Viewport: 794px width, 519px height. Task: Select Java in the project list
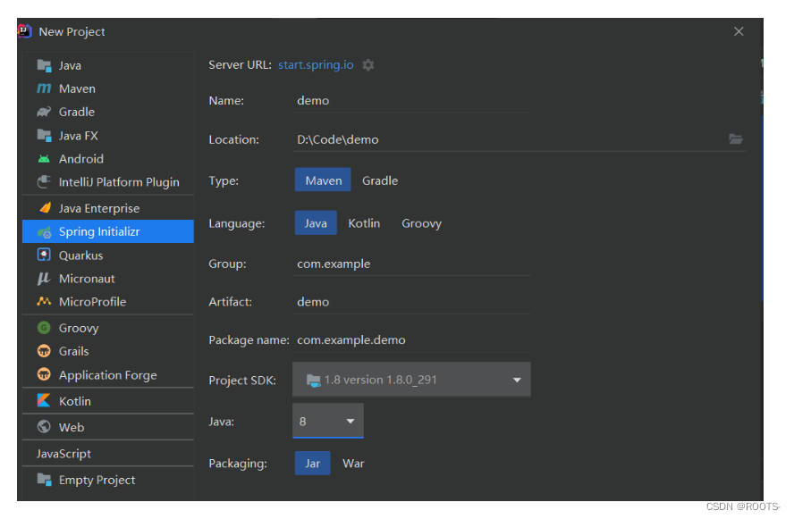108,65
